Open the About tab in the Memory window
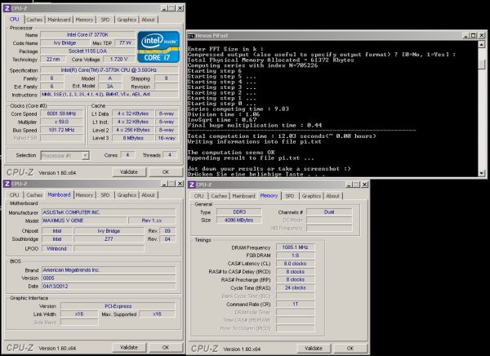The height and width of the screenshot is (356, 490). (x=333, y=196)
